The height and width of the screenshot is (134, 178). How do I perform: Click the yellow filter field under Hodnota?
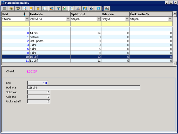50,24
